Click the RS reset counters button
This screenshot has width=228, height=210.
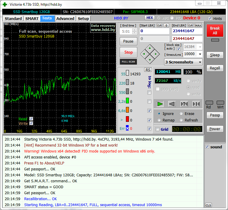148,70
